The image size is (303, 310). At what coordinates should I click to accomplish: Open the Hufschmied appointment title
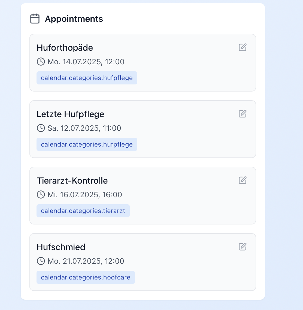61,247
